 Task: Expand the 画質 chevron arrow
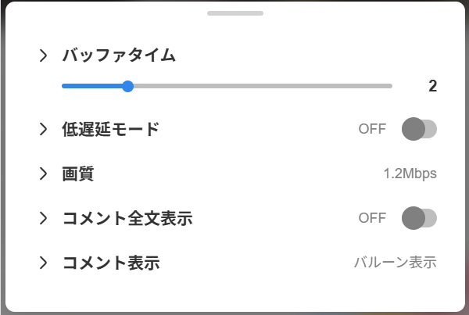click(x=43, y=174)
